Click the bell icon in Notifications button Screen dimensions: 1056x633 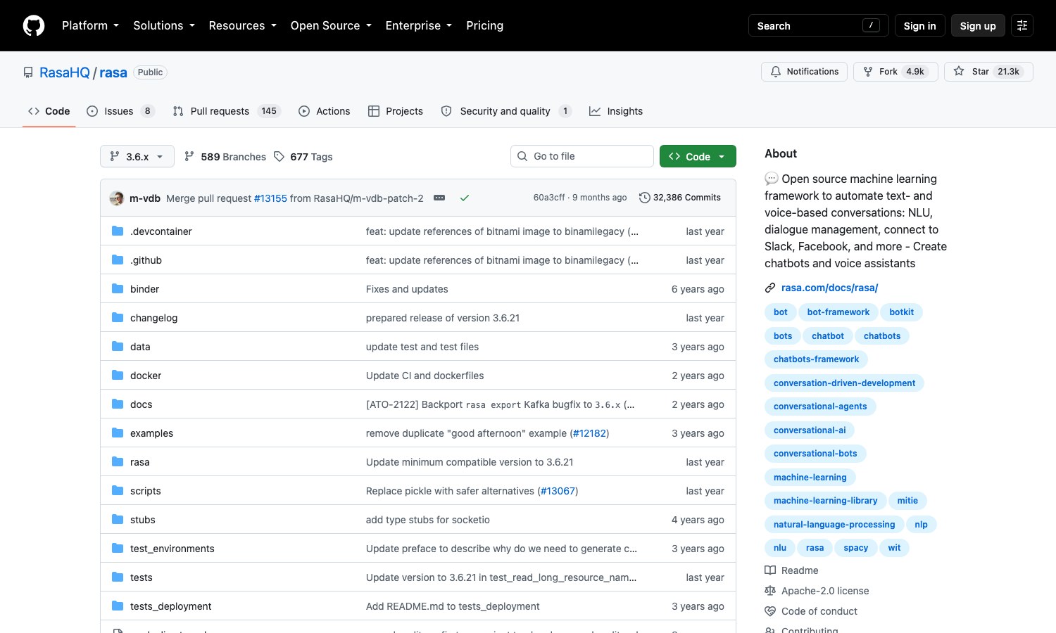tap(776, 72)
